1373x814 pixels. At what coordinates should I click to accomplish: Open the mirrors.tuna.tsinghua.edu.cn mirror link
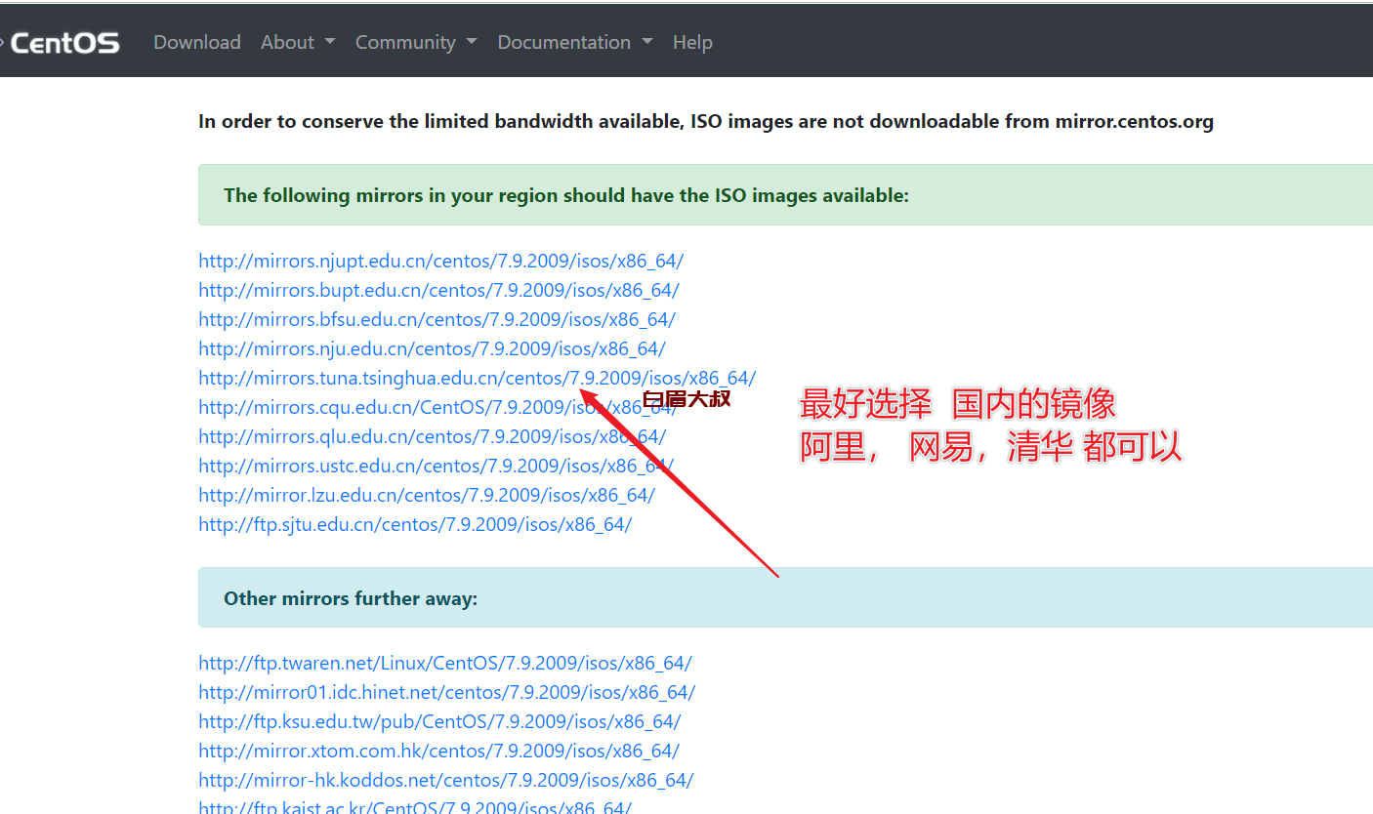(478, 378)
